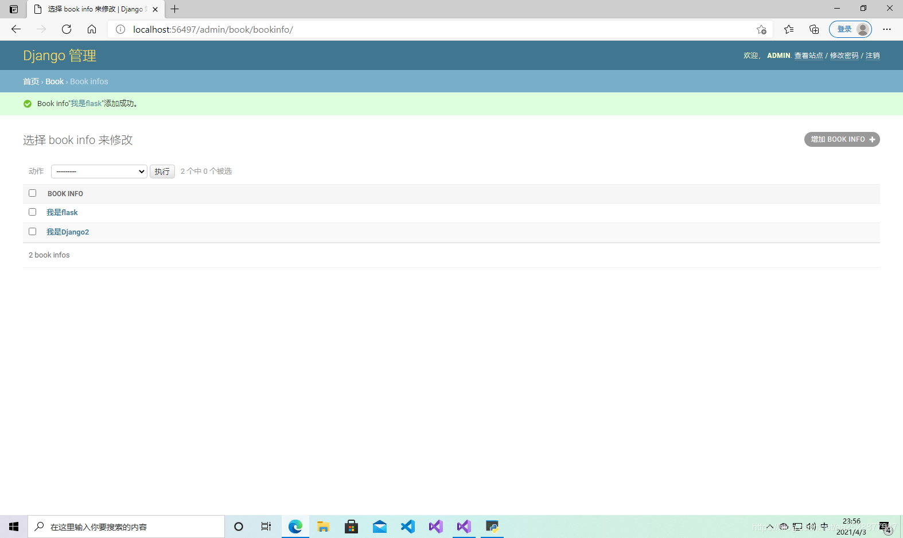Open the Windows Start menu
Screen dimensions: 903x538
point(14,527)
